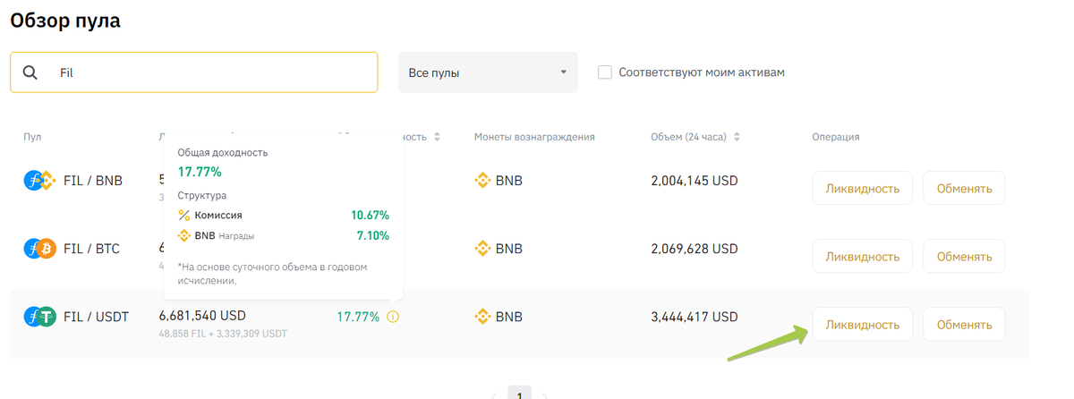Screen dimensions: 1074x399
Task: Click the 3,444,417 USD volume value
Action: pyautogui.click(x=695, y=317)
